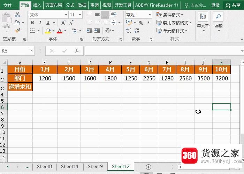Open 套用表格格式 table format menu

[174, 23]
